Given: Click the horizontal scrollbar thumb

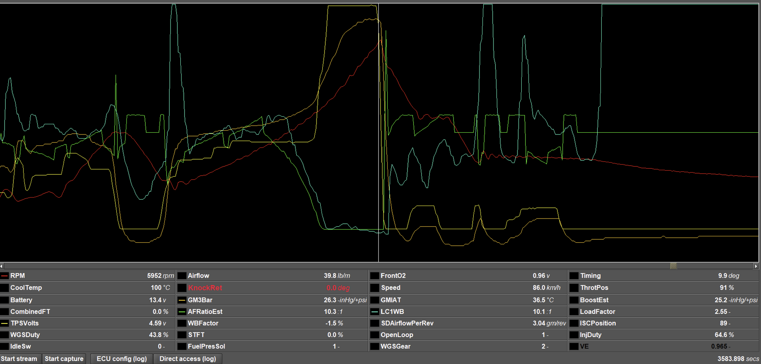Looking at the screenshot, I should [x=673, y=266].
